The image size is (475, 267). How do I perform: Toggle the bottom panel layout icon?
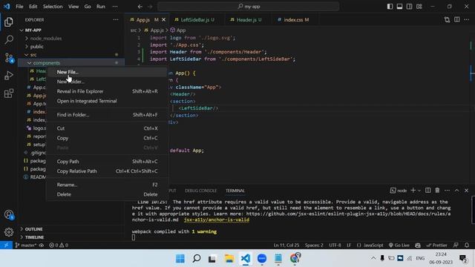click(399, 7)
